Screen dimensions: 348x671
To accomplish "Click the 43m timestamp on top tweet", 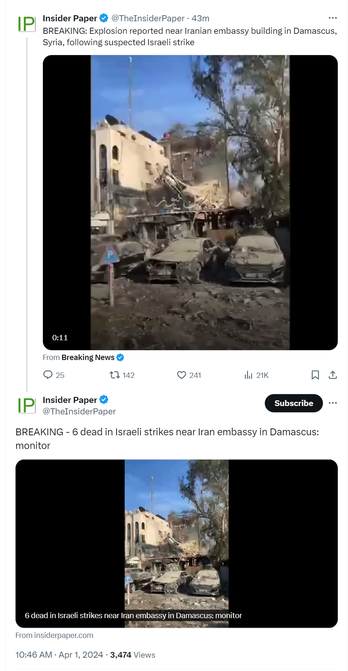I will (201, 18).
